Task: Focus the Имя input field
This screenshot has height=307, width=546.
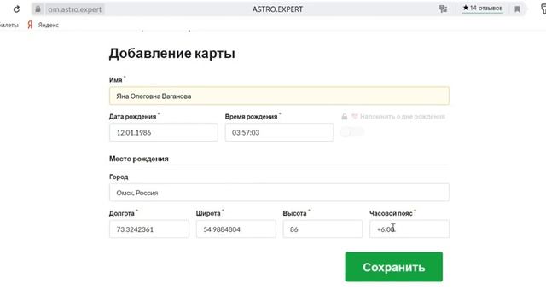Action: click(279, 96)
